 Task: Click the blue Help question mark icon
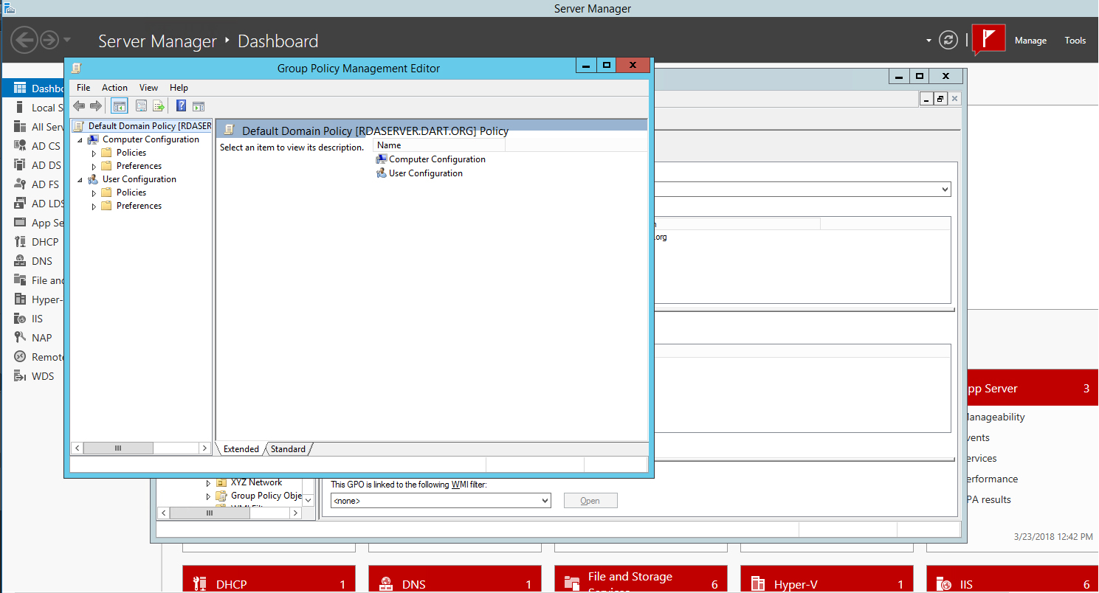[181, 105]
